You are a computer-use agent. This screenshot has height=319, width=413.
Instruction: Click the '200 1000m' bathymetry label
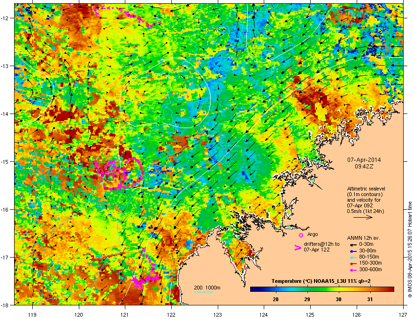point(207,288)
